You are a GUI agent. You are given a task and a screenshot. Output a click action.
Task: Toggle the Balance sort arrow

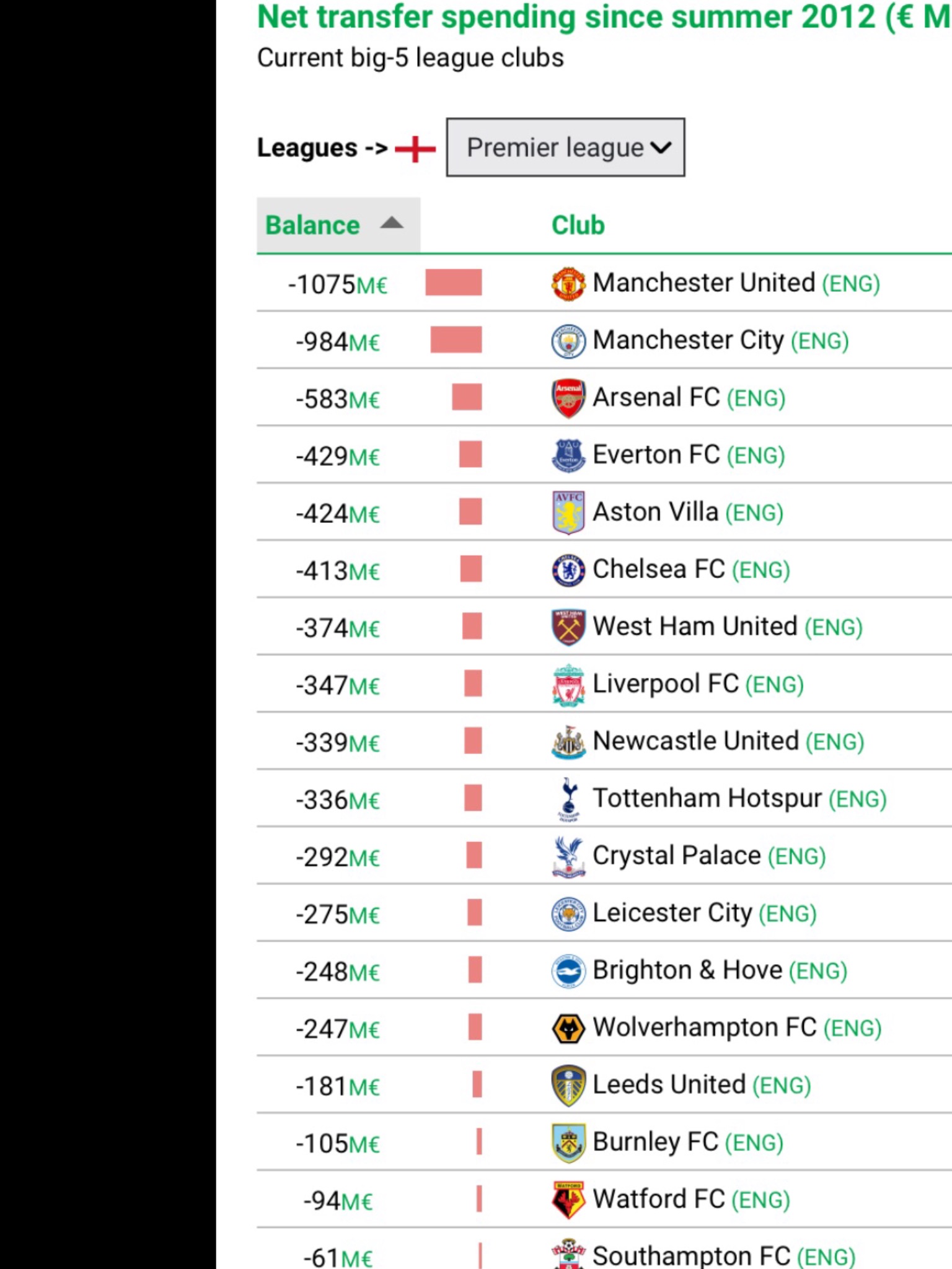[x=392, y=223]
